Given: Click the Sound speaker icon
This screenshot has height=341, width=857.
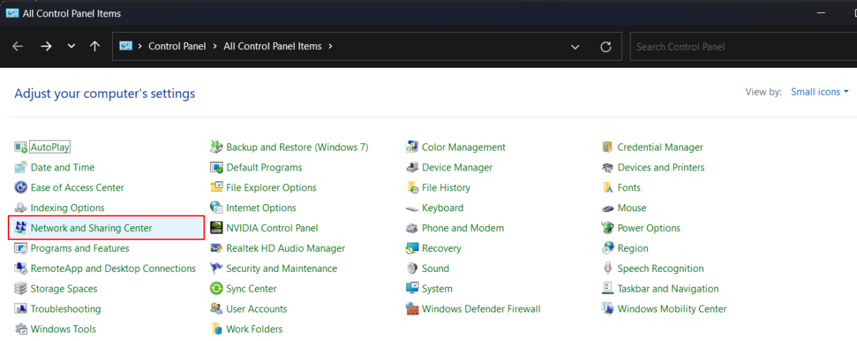Looking at the screenshot, I should point(412,269).
